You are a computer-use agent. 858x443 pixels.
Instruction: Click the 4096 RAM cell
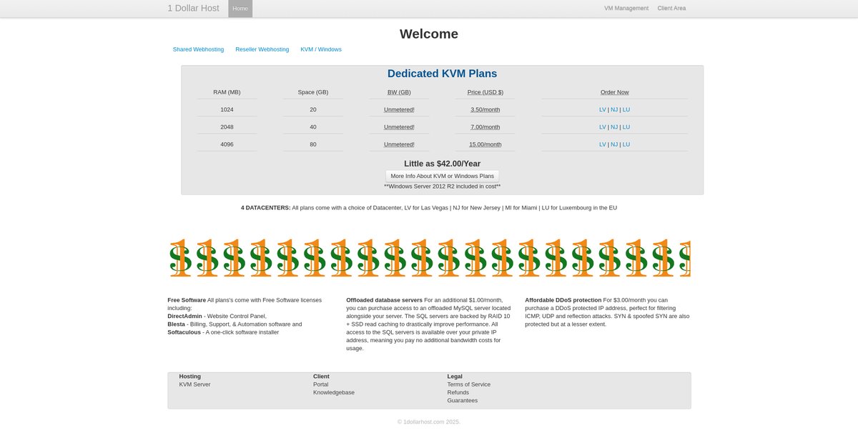click(227, 144)
